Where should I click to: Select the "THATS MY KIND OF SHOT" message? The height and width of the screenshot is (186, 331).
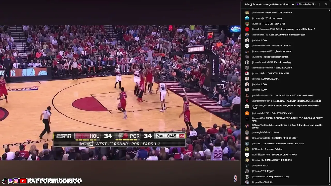point(285,138)
